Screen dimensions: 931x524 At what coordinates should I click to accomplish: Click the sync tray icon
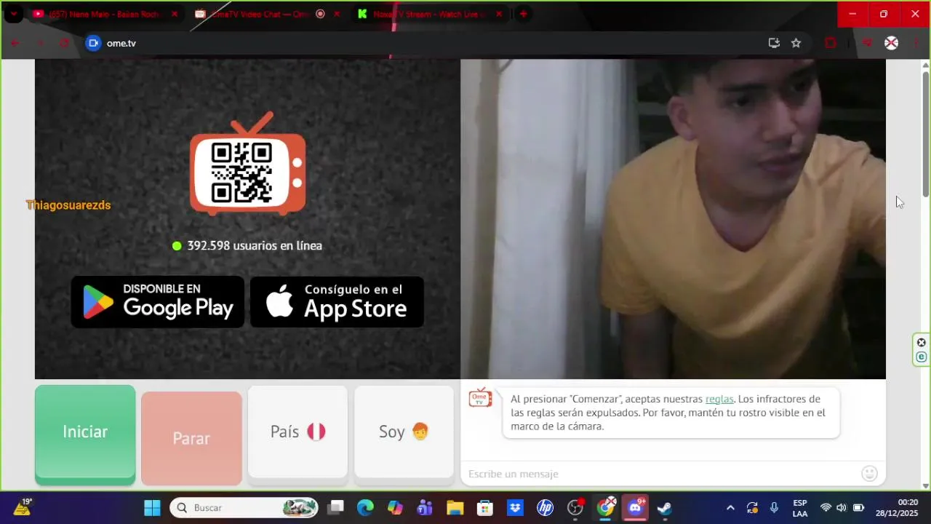[x=752, y=508]
